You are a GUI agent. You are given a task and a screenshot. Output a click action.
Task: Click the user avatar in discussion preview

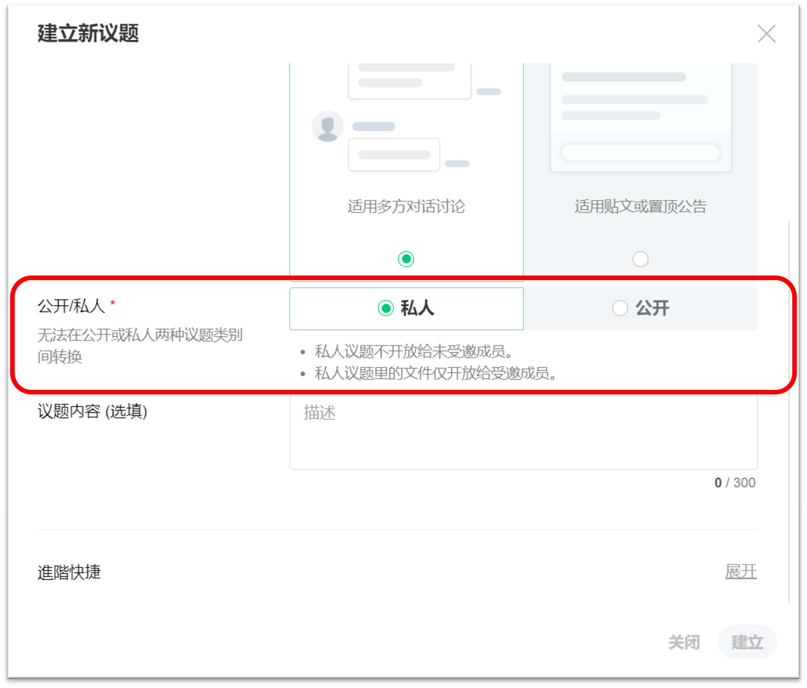coord(327,126)
